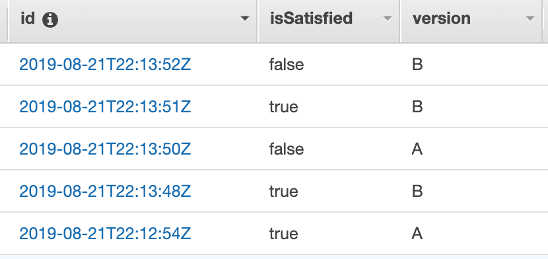
Task: Open the id column dropdown arrow
Action: tap(245, 18)
